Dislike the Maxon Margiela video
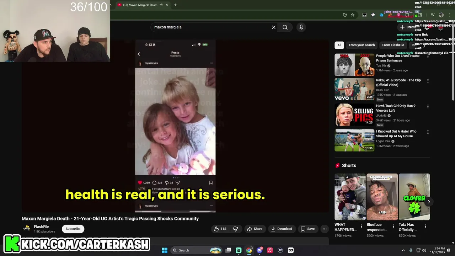The height and width of the screenshot is (256, 455). click(x=235, y=229)
